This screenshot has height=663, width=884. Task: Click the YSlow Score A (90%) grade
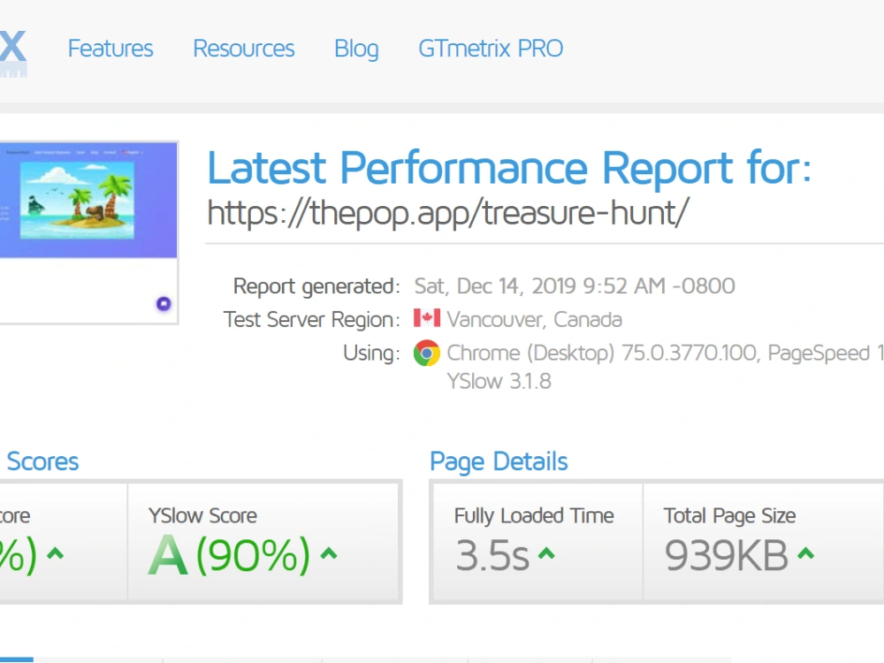(x=229, y=555)
